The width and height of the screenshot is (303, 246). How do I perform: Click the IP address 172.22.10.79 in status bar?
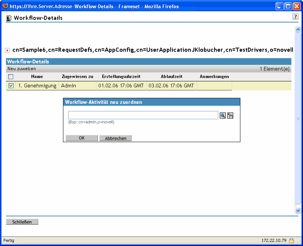[274, 240]
